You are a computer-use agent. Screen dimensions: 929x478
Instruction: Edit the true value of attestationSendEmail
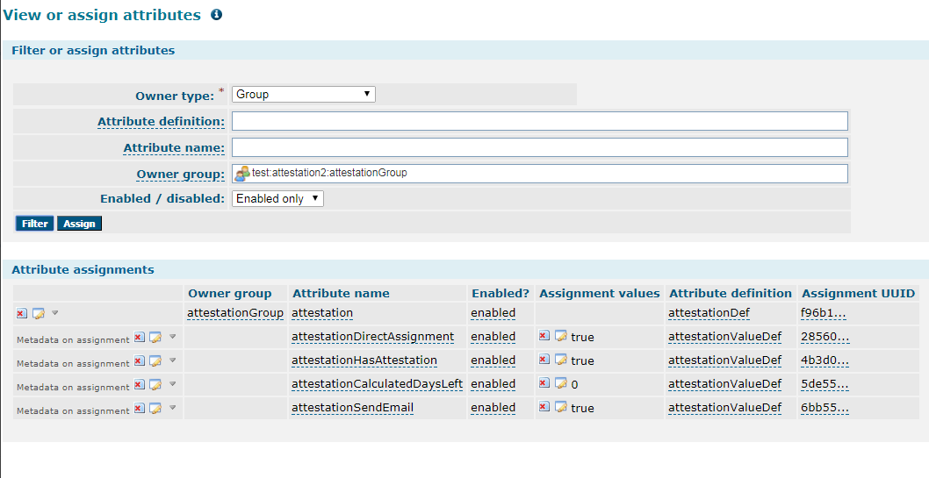coord(561,407)
